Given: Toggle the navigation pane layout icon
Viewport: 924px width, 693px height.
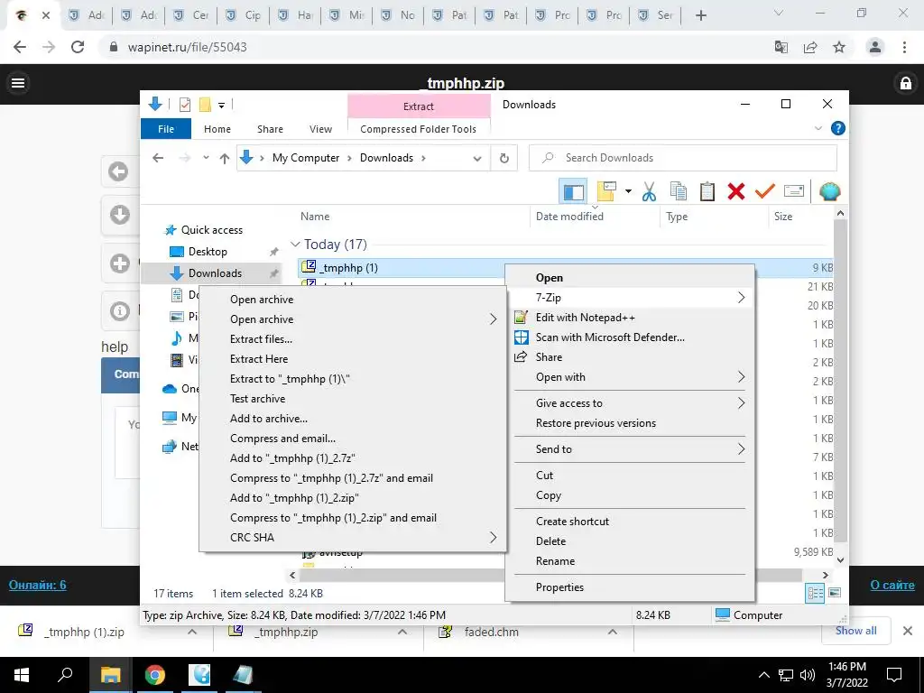Looking at the screenshot, I should [573, 191].
